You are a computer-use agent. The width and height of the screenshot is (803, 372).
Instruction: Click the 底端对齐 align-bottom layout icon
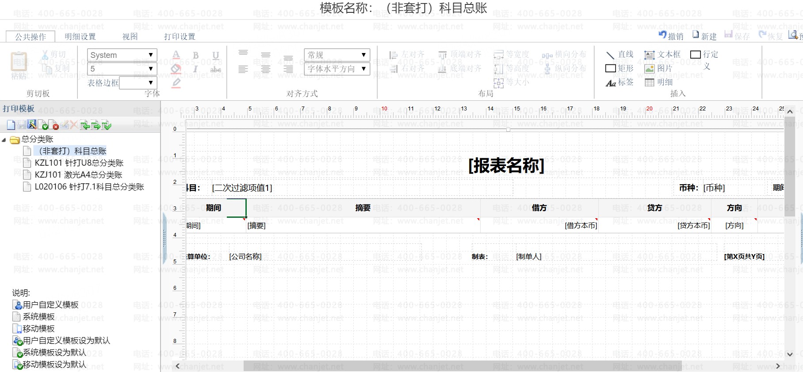(442, 68)
